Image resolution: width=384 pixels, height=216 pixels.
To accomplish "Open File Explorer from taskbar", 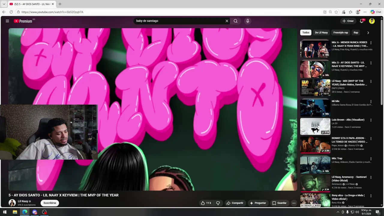I will [x=15, y=212].
